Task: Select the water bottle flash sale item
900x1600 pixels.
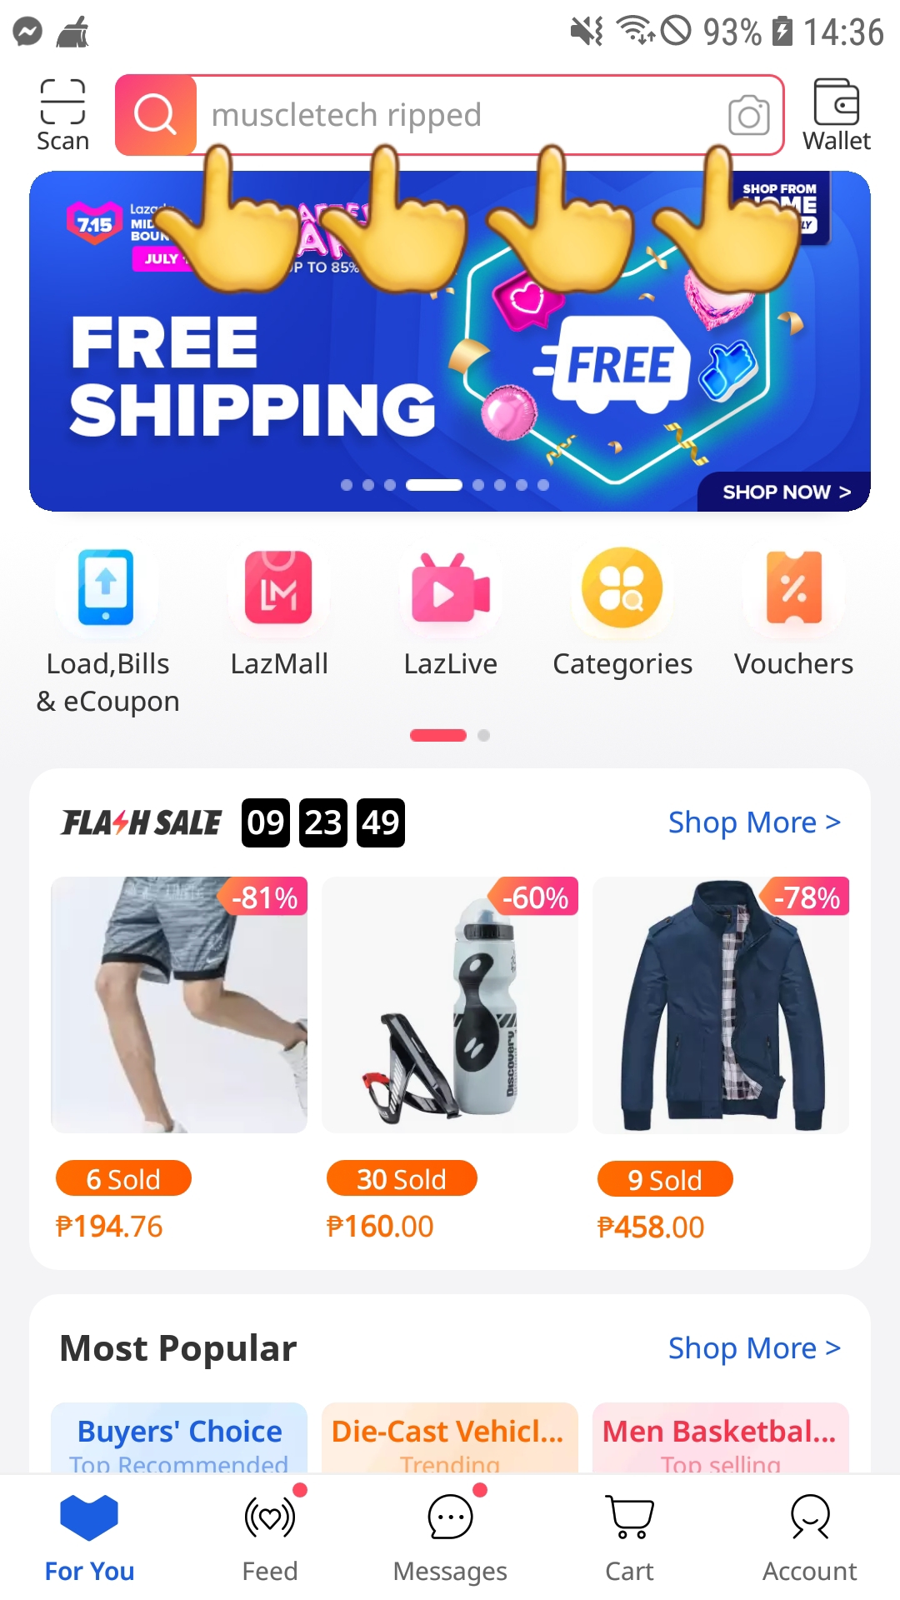Action: [x=450, y=1060]
